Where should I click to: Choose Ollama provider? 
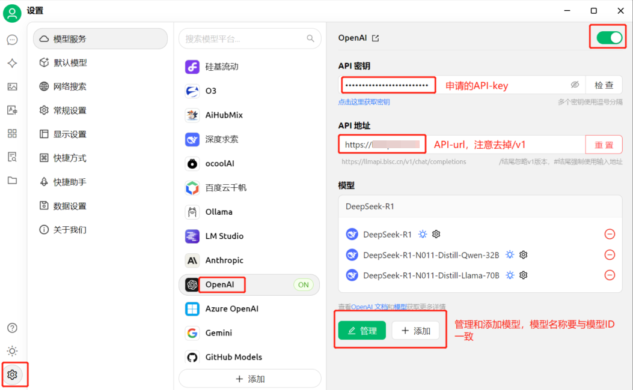pos(249,212)
